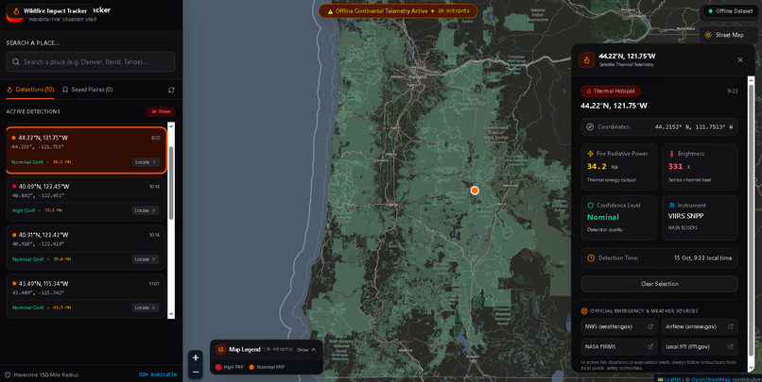Click in the Search a place field

click(91, 62)
